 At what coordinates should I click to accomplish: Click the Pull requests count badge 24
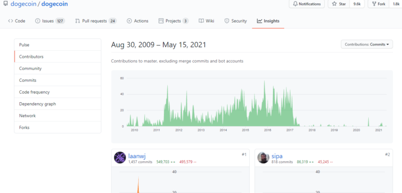click(113, 21)
